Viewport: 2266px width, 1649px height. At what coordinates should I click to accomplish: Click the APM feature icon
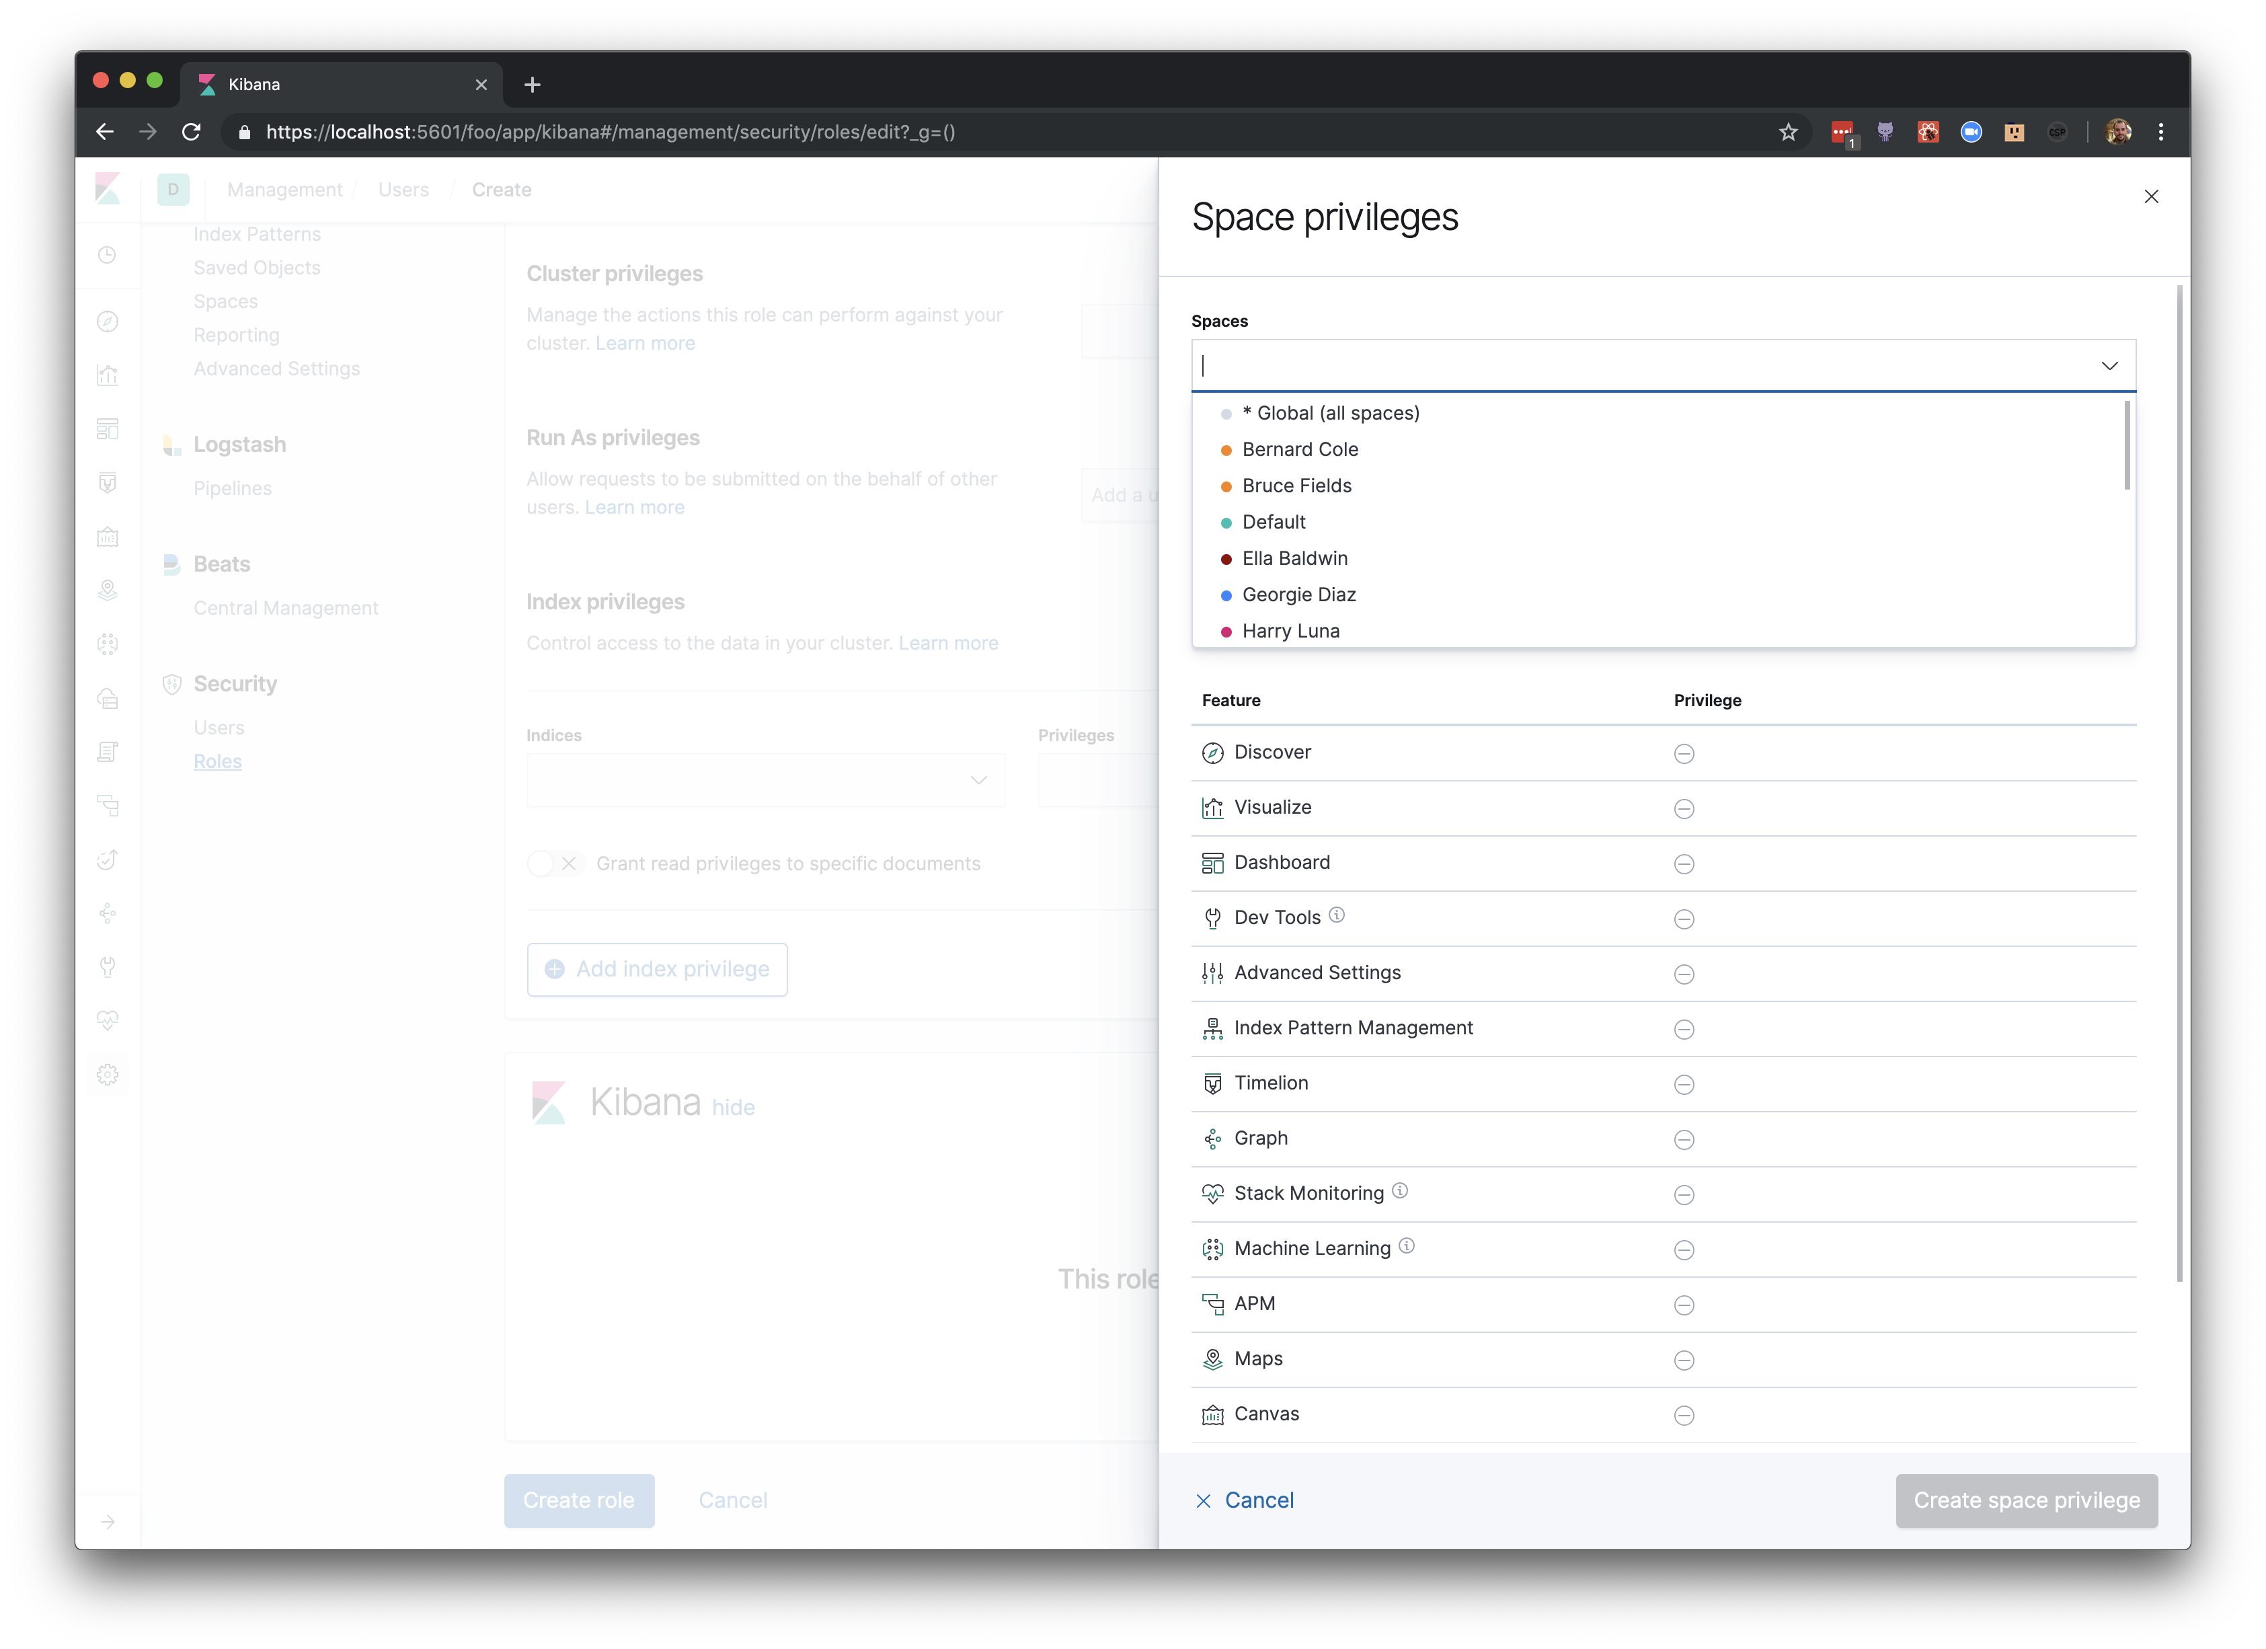(1212, 1304)
